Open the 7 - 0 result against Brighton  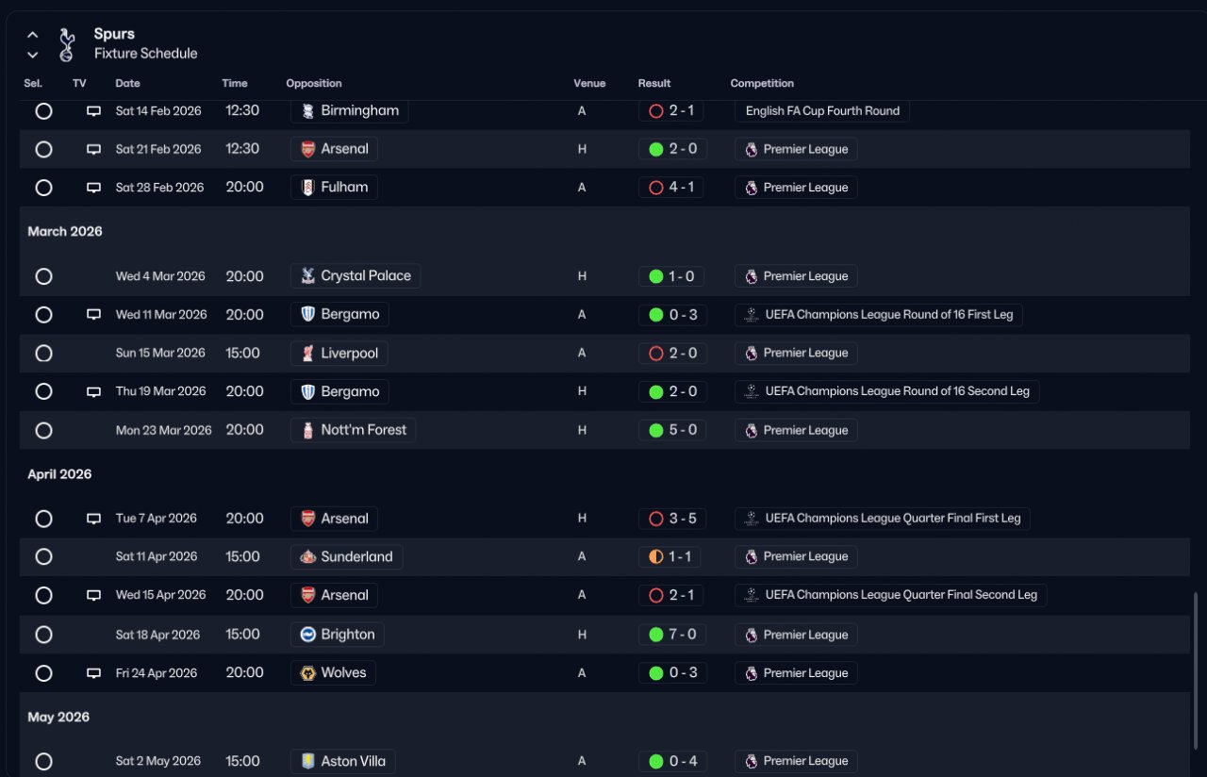(x=682, y=635)
